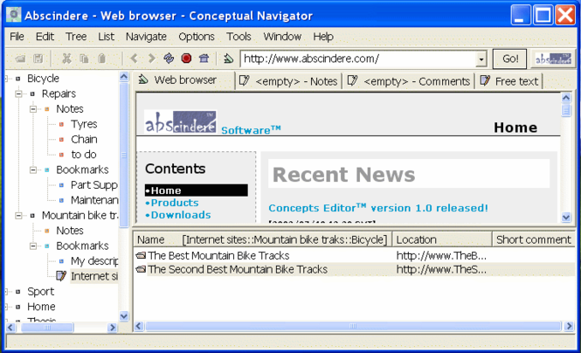Toggle the expander next to Bicycle
581x353 pixels.
[x=7, y=79]
